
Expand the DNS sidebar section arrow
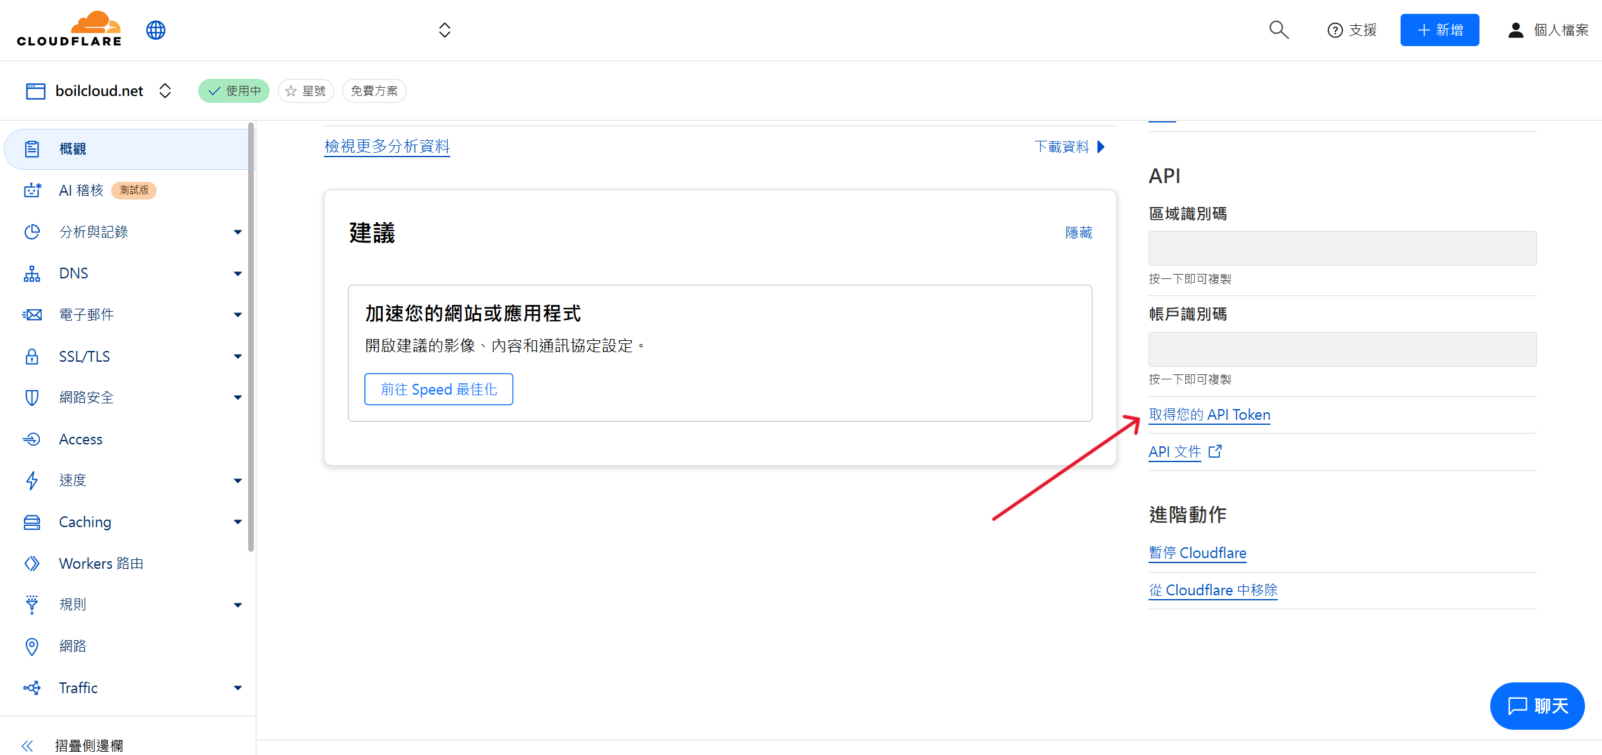pos(238,274)
